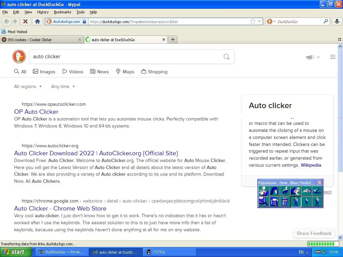Close the auto clicker at DuckDuckGo tab

(163, 39)
